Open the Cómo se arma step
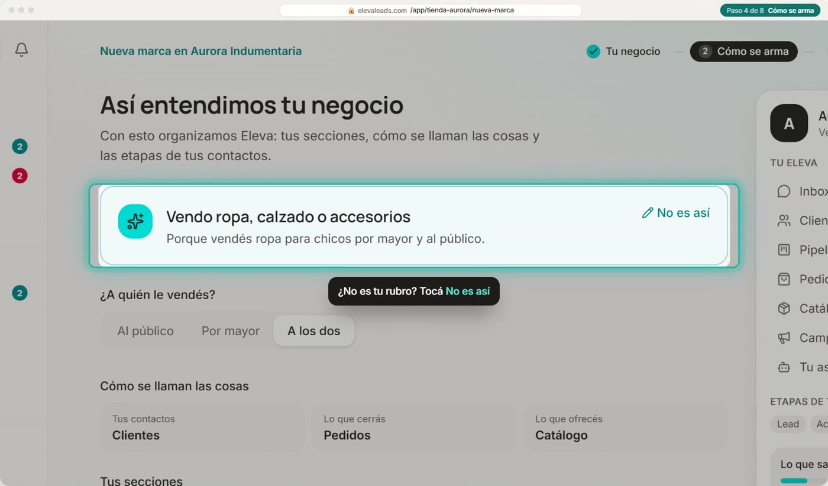 [744, 51]
